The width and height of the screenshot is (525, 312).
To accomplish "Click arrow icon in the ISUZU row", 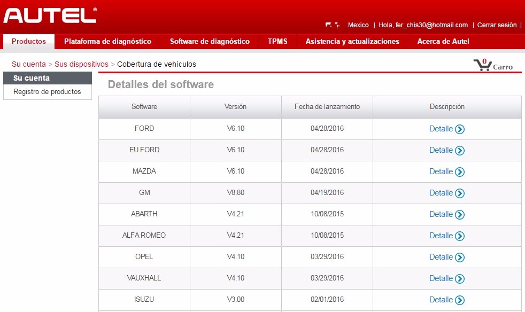I will point(460,300).
